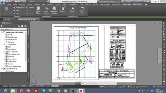Toggle the polar tracking status icon
This screenshot has width=166, height=93.
(109, 87)
